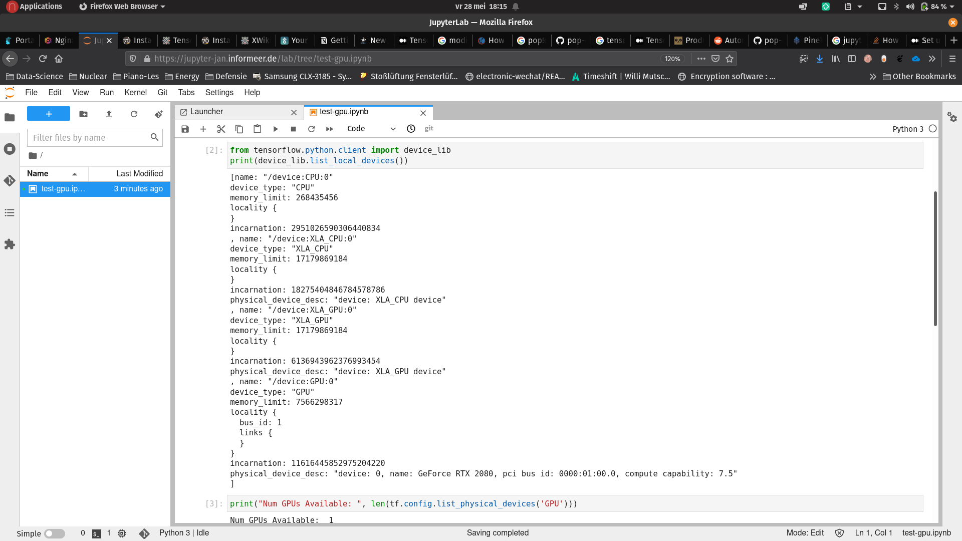Open the Git sidebar panel
This screenshot has height=541, width=962.
click(10, 181)
